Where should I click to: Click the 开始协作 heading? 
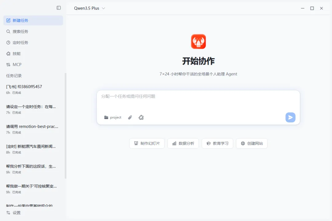(x=198, y=61)
